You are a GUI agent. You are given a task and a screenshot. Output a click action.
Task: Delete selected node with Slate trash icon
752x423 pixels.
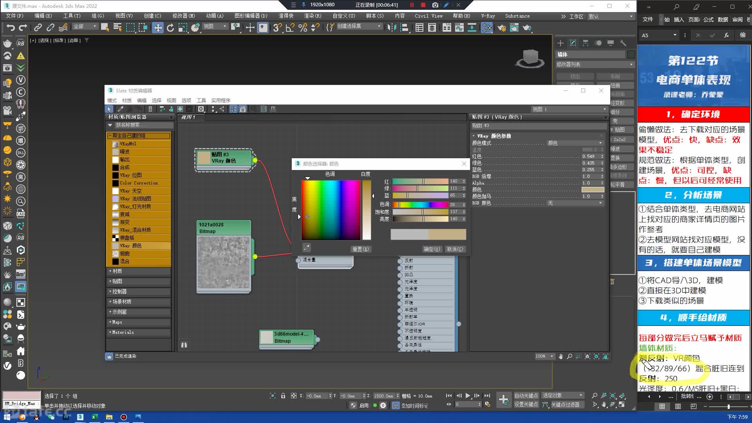150,109
